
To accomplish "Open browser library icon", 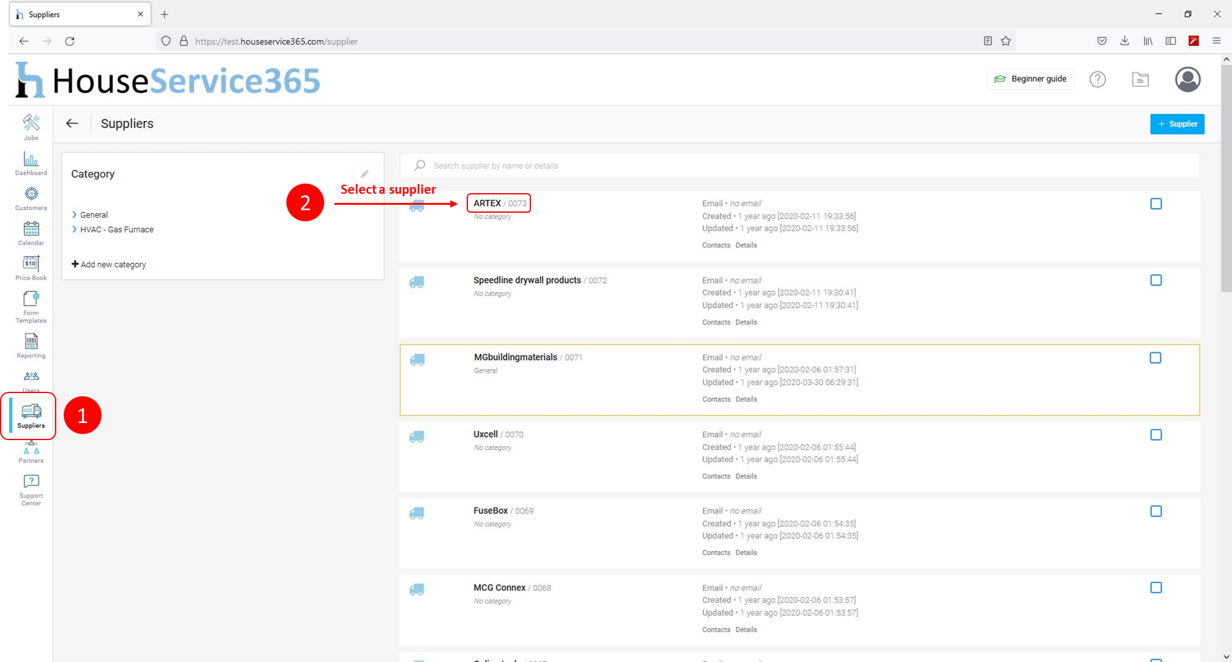I will tap(1148, 41).
